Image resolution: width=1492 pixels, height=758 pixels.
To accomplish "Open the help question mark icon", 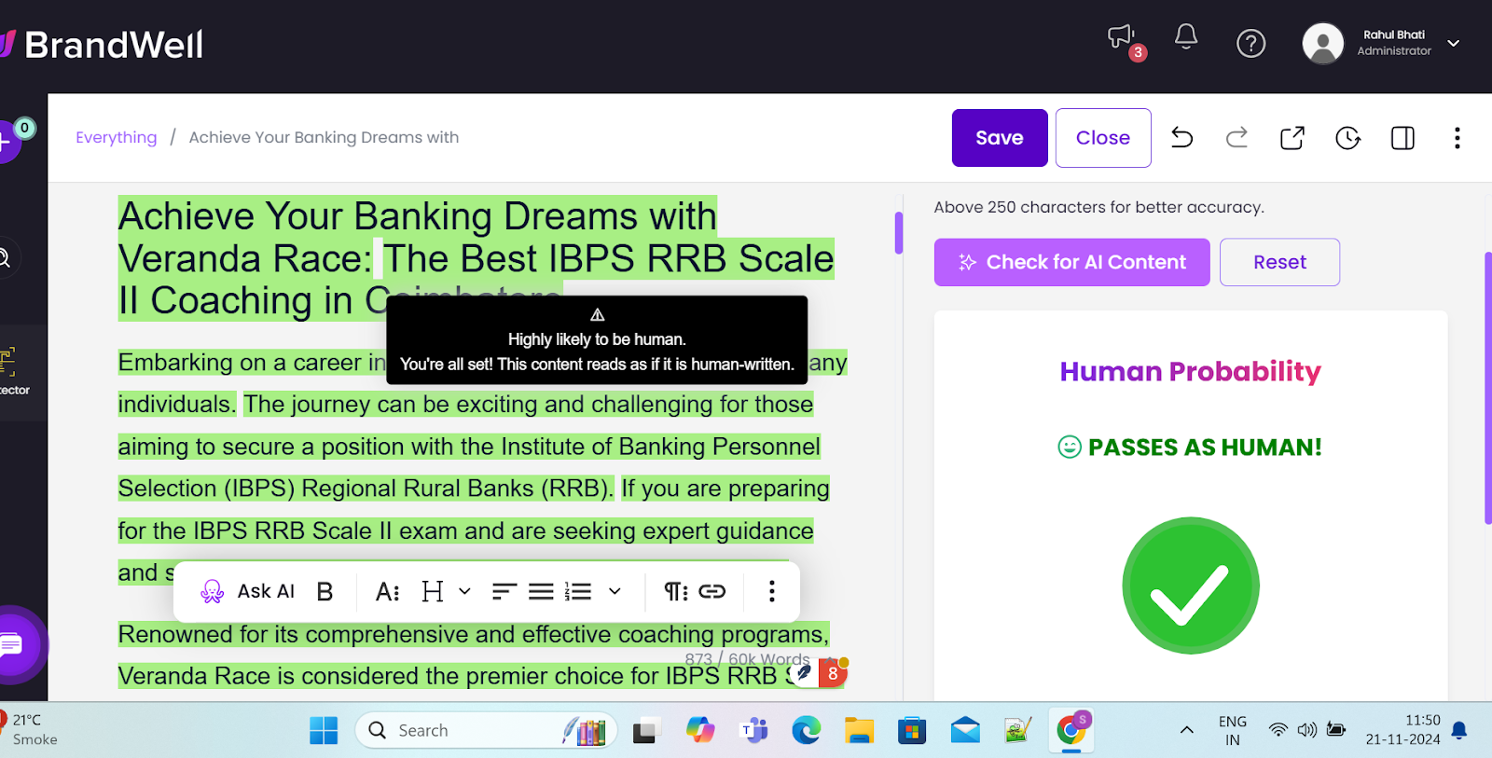I will (x=1250, y=43).
